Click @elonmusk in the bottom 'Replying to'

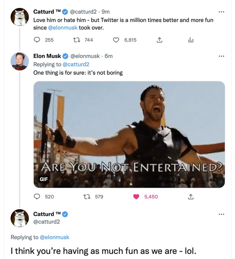(54, 237)
